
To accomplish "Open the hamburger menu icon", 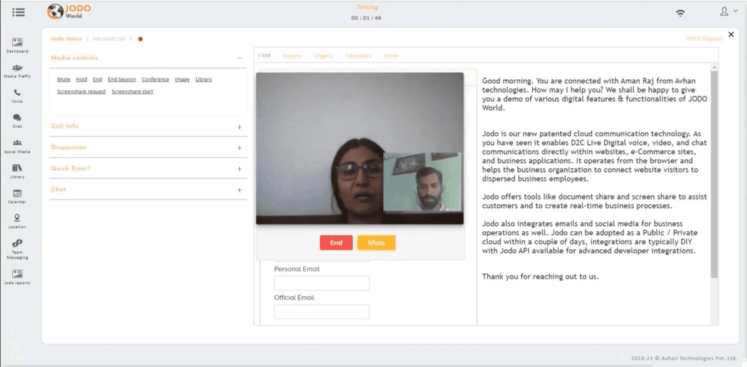I will tap(19, 12).
